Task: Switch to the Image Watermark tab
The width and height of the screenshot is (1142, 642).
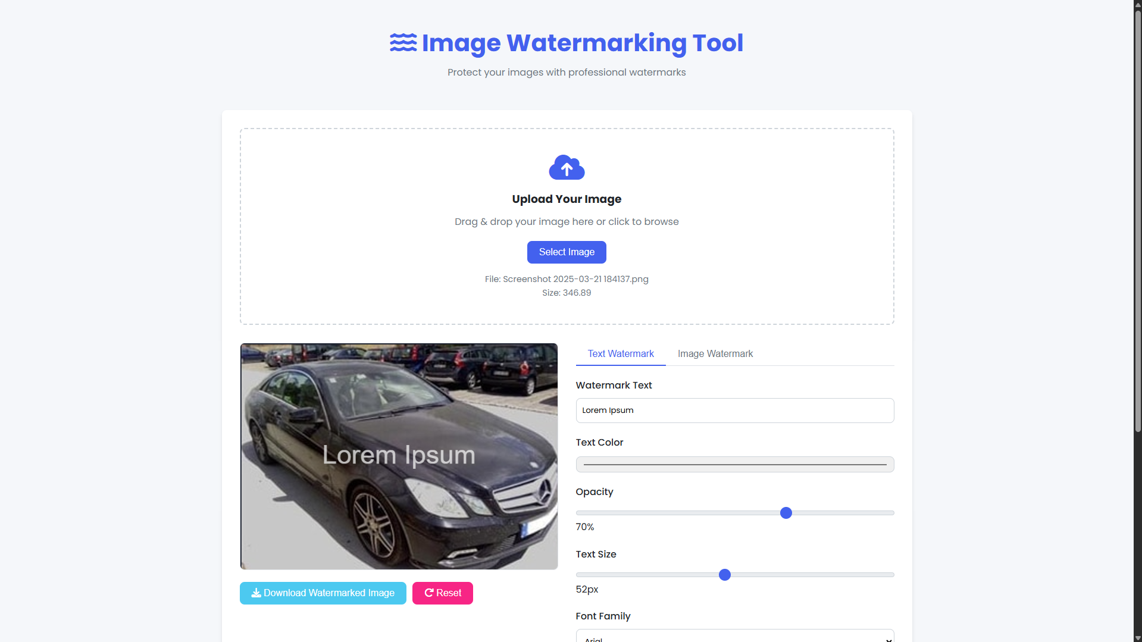Action: [x=715, y=353]
